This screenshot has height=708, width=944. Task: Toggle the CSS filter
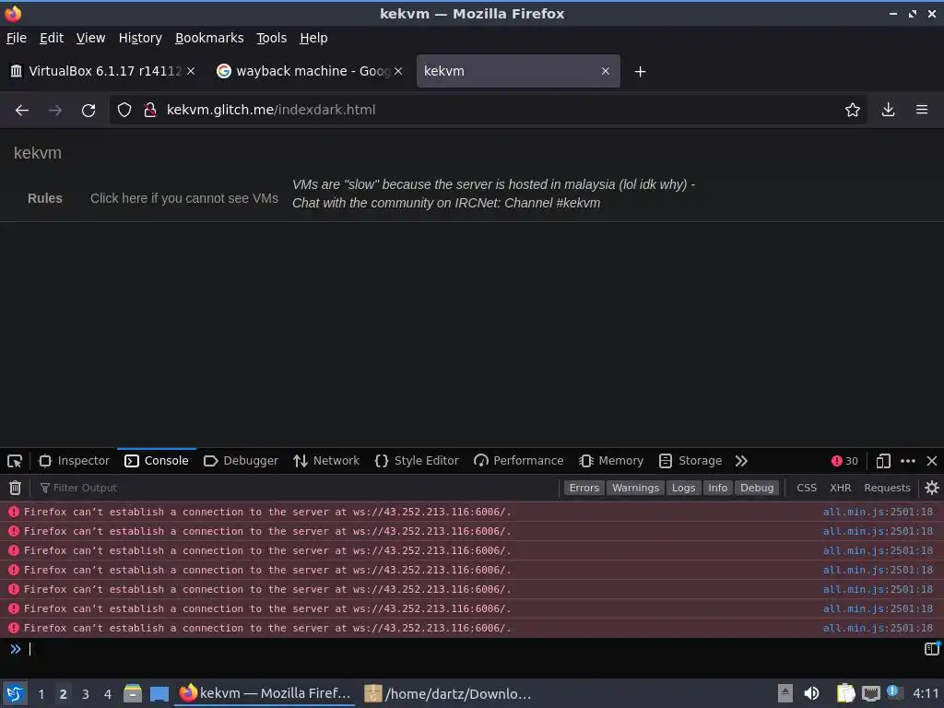(x=807, y=488)
